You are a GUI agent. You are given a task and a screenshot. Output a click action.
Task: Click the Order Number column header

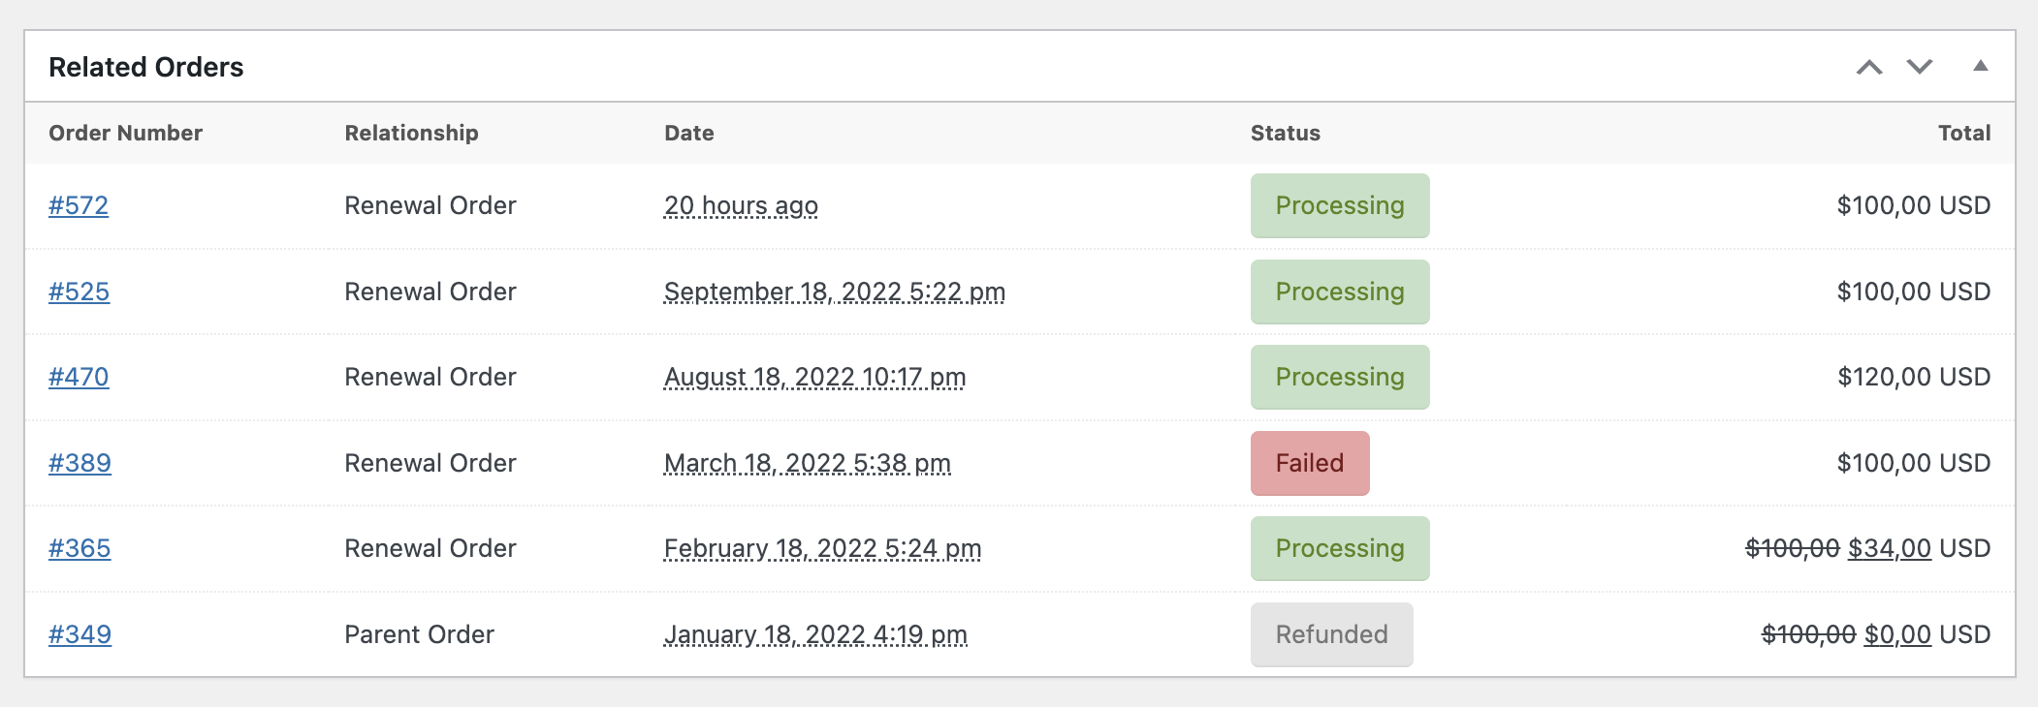point(125,133)
